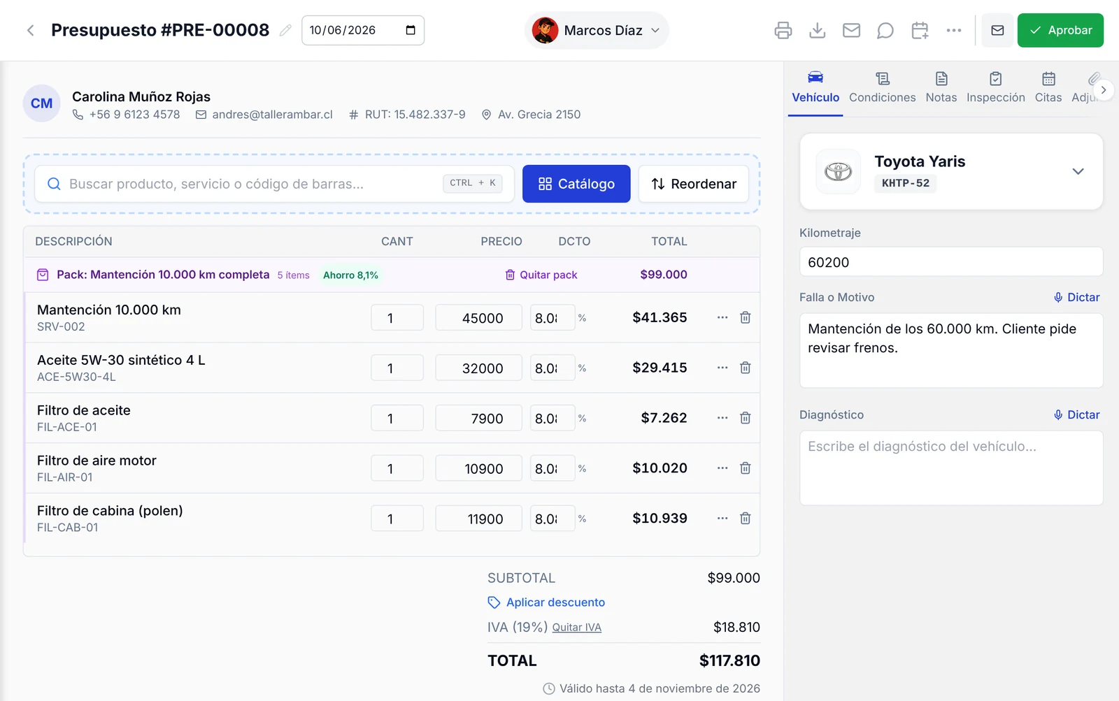
Task: Open the Marcos Díaz user dropdown
Action: (x=597, y=30)
